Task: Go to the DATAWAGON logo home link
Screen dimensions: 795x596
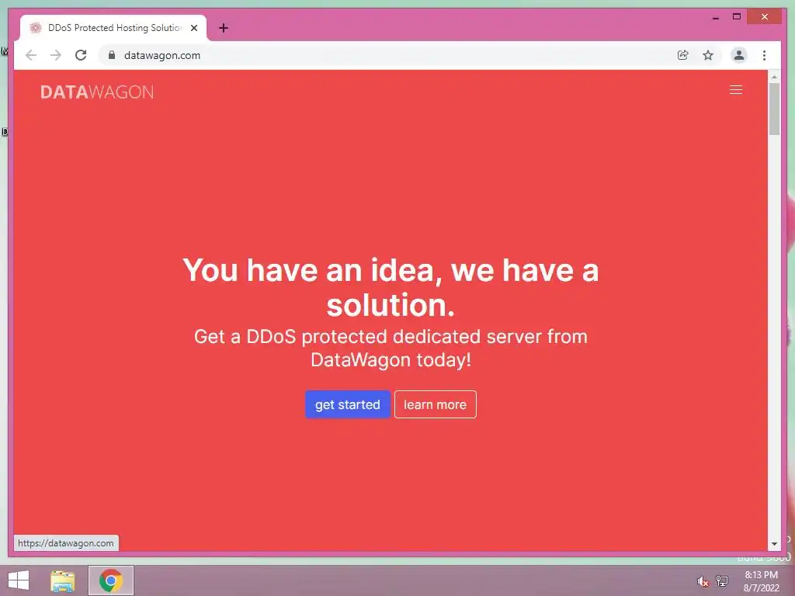Action: (x=97, y=92)
